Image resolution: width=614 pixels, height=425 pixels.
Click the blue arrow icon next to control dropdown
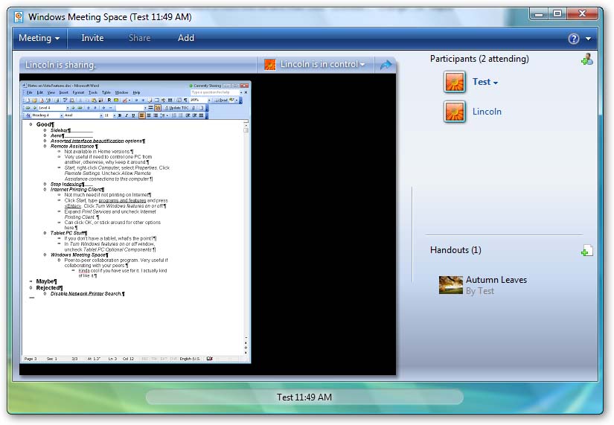click(x=386, y=65)
